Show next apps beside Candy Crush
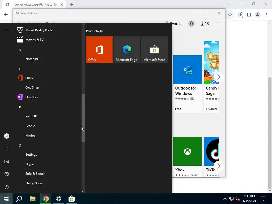Screen dimensions: 272x204 (219, 77)
